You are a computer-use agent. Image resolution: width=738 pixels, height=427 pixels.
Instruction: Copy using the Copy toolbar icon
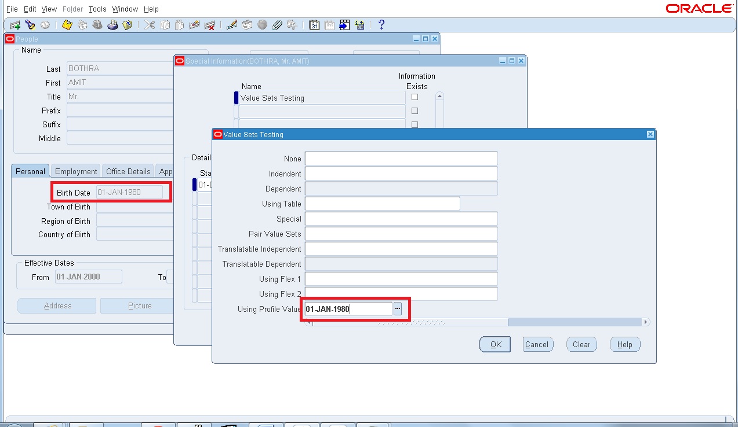pos(164,24)
